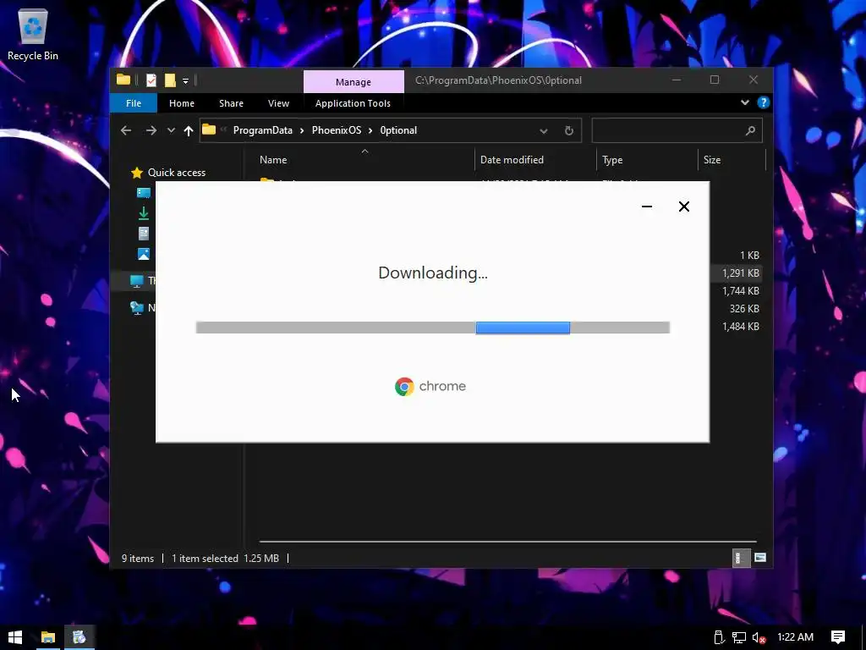The width and height of the screenshot is (866, 650).
Task: Switch to the Share ribbon tab
Action: [231, 103]
